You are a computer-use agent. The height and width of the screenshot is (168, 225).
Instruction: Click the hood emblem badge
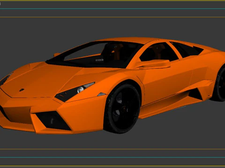tap(22, 90)
